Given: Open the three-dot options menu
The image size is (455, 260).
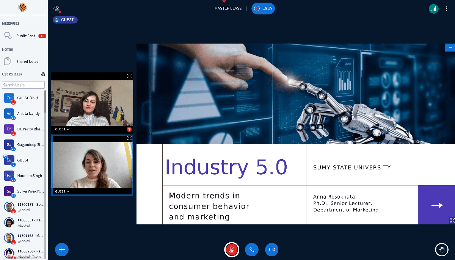Looking at the screenshot, I should 447,9.
